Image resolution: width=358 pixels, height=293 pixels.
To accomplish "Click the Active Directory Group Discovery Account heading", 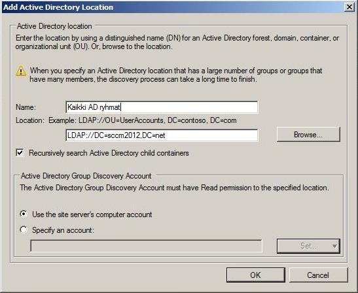I will point(86,176).
